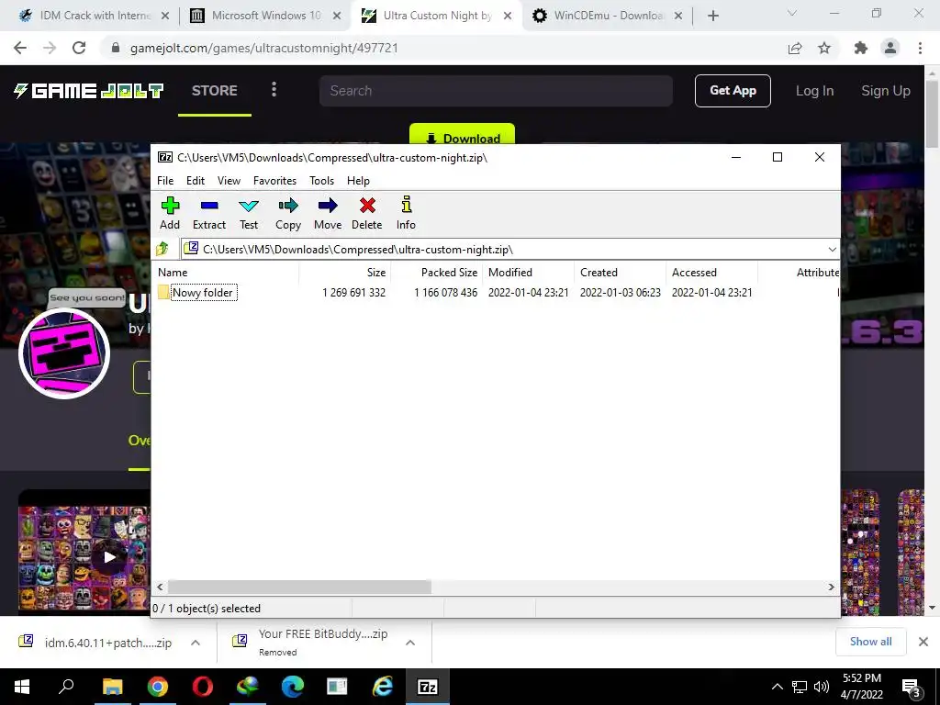Click the Add button in the 7-Zip toolbar
Screen dimensions: 940x705
(170, 213)
